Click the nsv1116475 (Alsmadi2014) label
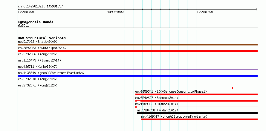Screen dimensions: 266x131 39,60
